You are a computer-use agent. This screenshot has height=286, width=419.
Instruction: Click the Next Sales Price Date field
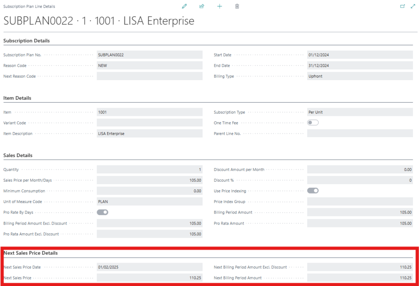pyautogui.click(x=149, y=267)
